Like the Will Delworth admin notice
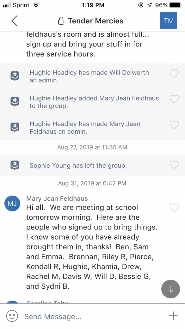Image resolution: width=185 pixels, height=329 pixels. coord(174,74)
